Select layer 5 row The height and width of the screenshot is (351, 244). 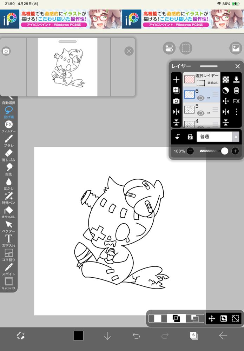202,110
